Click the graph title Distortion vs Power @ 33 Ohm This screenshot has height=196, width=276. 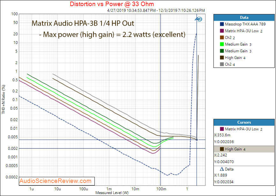112,4
